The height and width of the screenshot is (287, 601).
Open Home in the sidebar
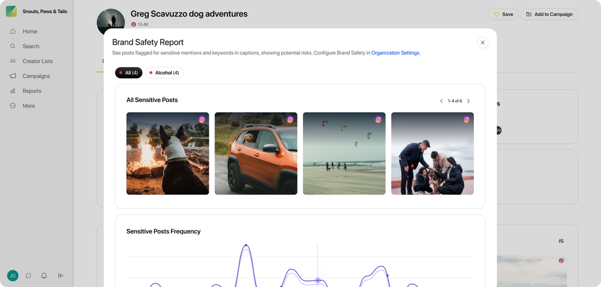coord(30,31)
